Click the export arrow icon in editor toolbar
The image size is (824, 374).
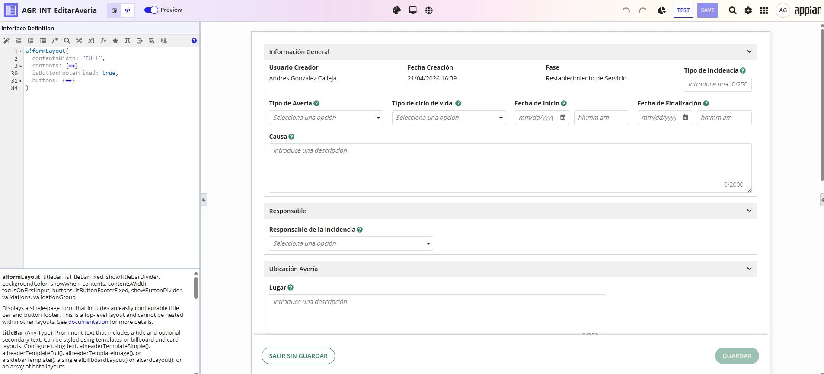140,41
